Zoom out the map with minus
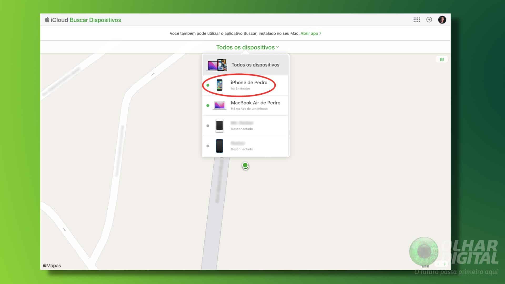This screenshot has height=284, width=505. pyautogui.click(x=438, y=264)
